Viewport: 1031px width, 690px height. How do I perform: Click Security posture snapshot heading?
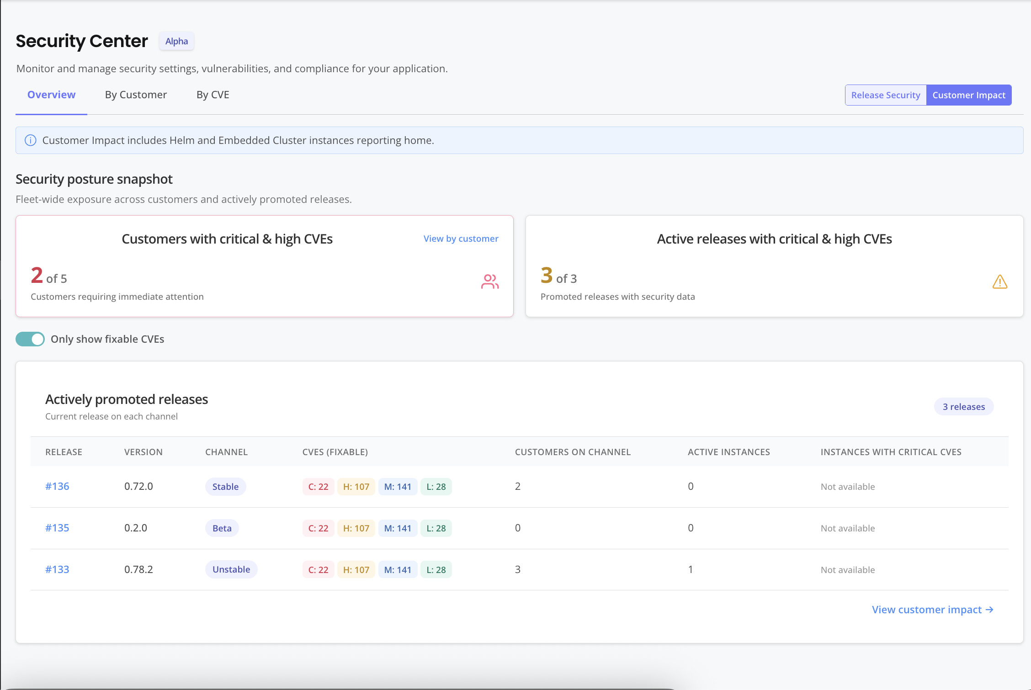94,179
